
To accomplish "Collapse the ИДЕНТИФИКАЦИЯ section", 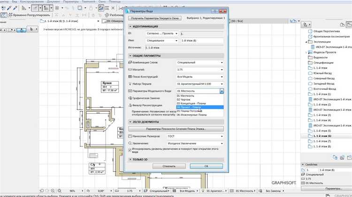I will click(x=130, y=26).
